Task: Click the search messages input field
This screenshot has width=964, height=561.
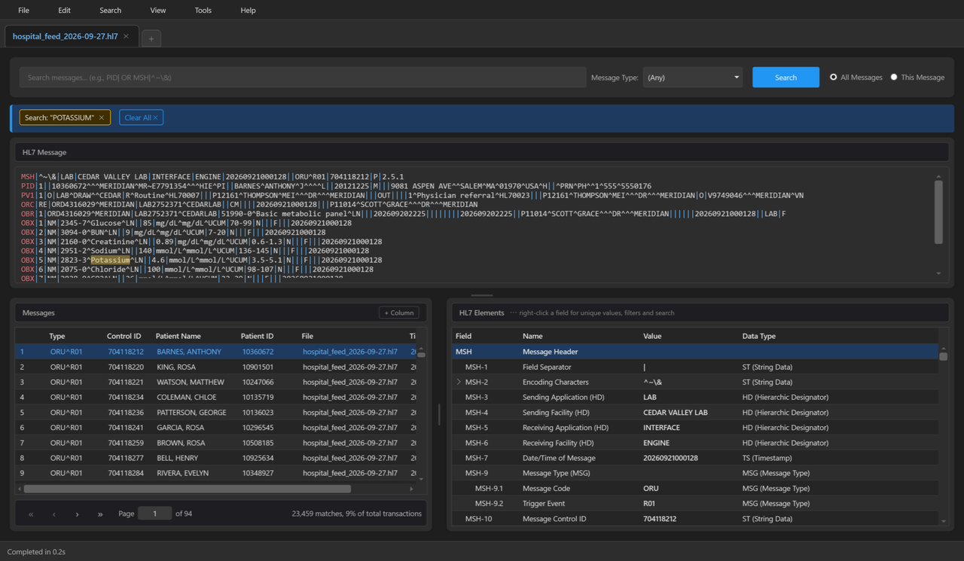Action: pos(303,78)
